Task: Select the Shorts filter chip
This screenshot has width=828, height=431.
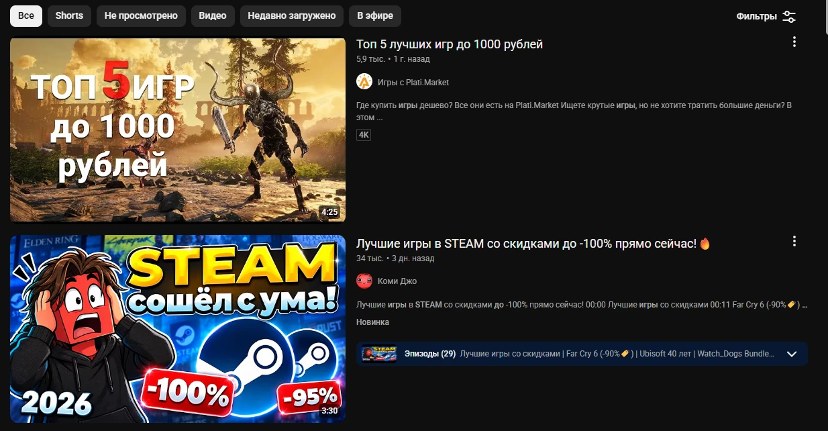Action: (69, 16)
